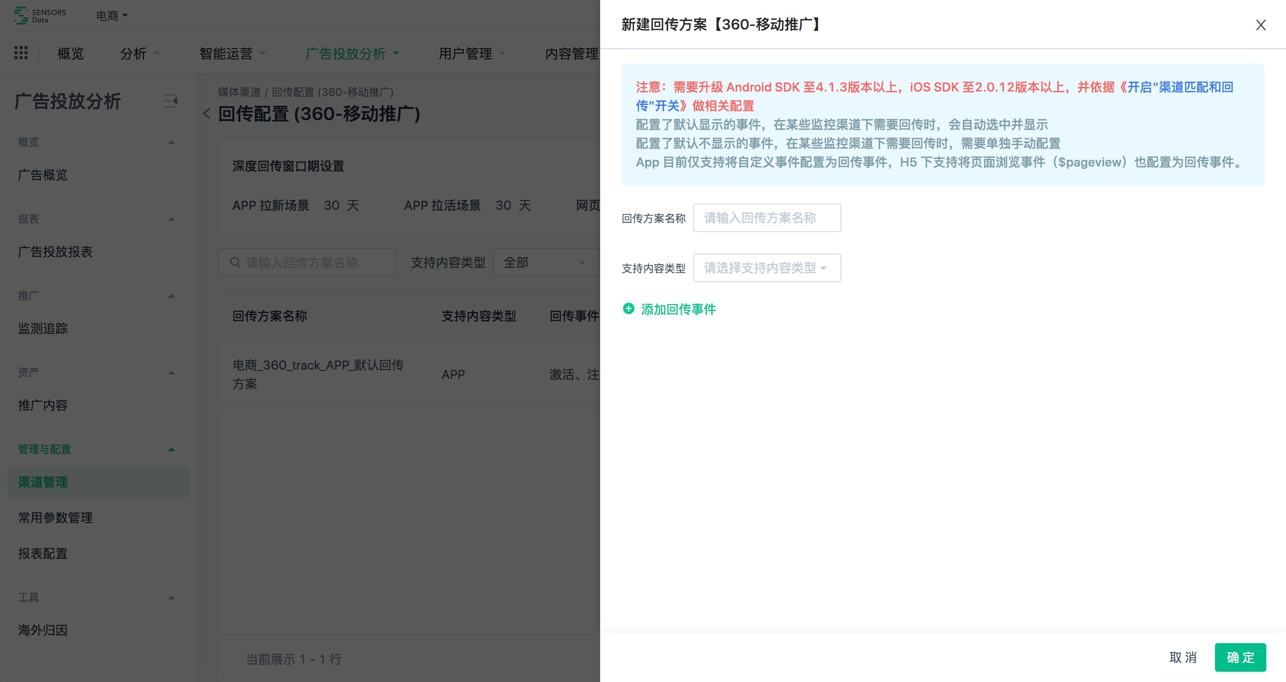Click the 回传方案名称 column header
Screen dimensions: 1286x682
coord(270,316)
